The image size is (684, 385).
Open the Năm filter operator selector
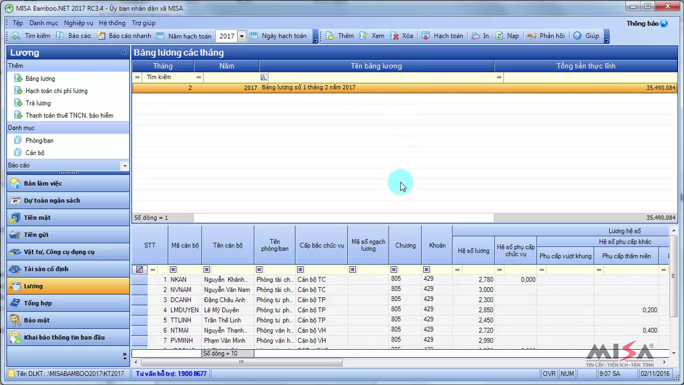click(x=199, y=77)
